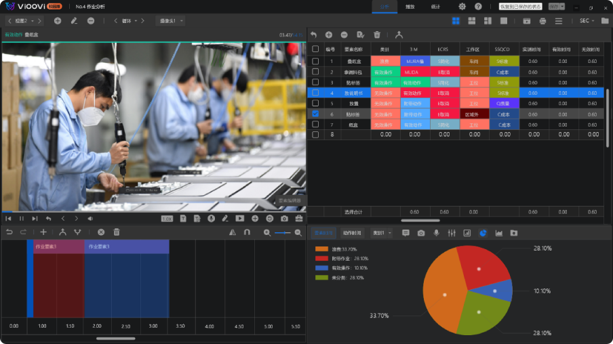This screenshot has width=613, height=344.
Task: Switch to the 播放 tab
Action: (410, 7)
